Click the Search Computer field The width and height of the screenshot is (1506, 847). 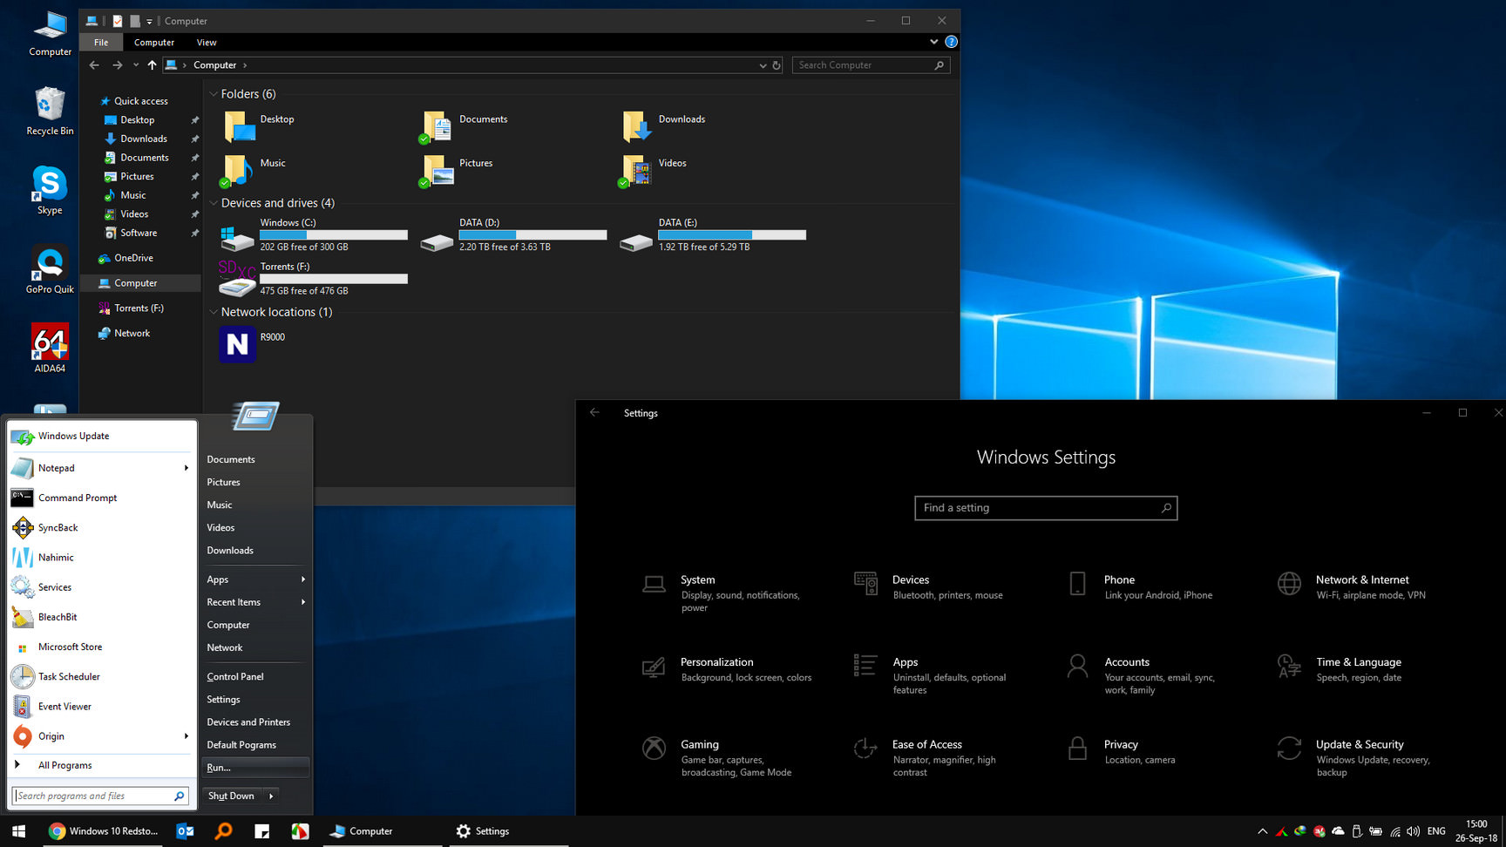pos(870,65)
